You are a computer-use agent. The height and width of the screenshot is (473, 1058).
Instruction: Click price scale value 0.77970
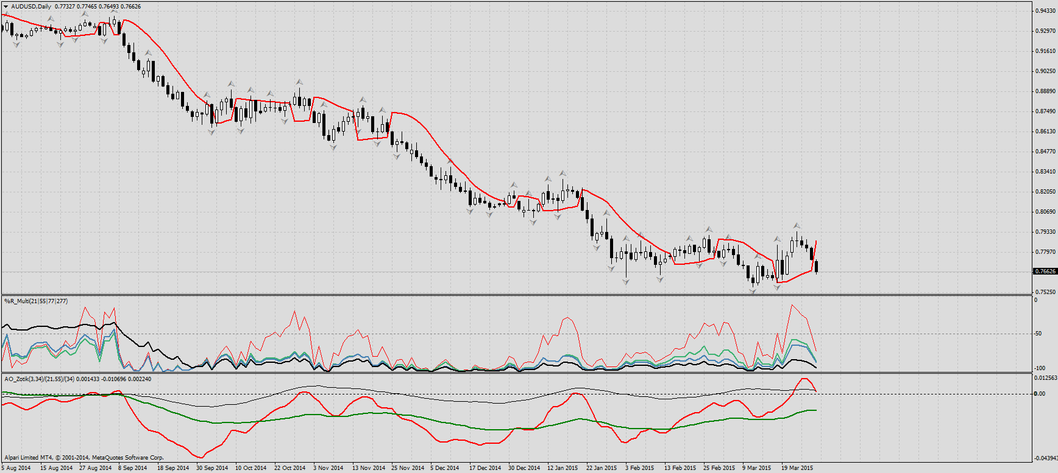pos(1045,252)
